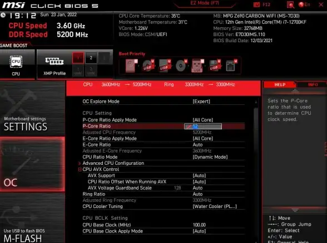Change CPU Ratio Mode [Dynamic Mode]
Image resolution: width=327 pixels, height=243 pixels.
point(210,157)
